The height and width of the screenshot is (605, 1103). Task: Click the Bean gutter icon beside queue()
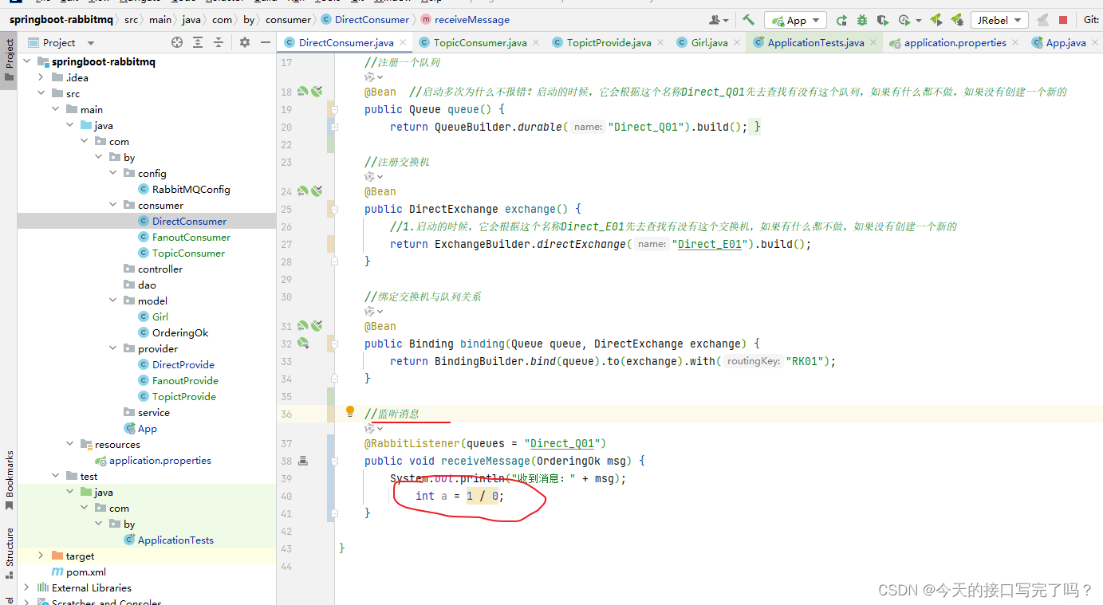click(x=317, y=91)
